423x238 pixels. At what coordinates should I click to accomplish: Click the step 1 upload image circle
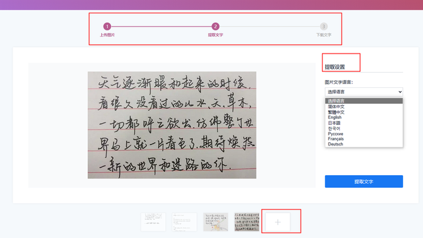click(107, 26)
